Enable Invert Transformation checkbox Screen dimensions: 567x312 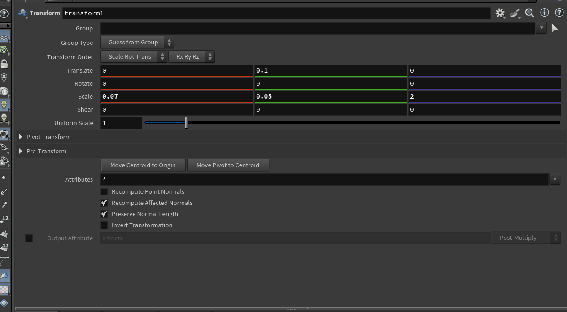point(104,225)
